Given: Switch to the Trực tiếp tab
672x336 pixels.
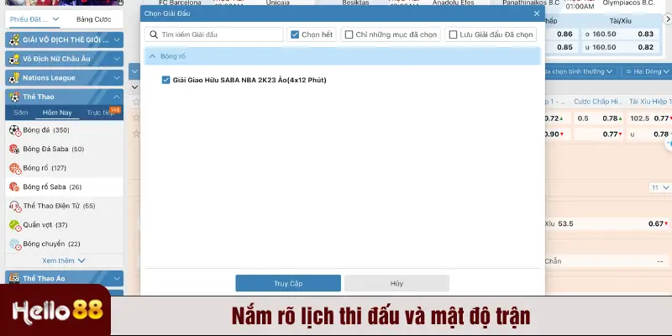Looking at the screenshot, I should coord(100,113).
